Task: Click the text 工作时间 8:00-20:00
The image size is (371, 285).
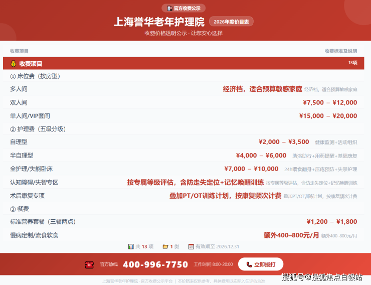Action: 213,264
